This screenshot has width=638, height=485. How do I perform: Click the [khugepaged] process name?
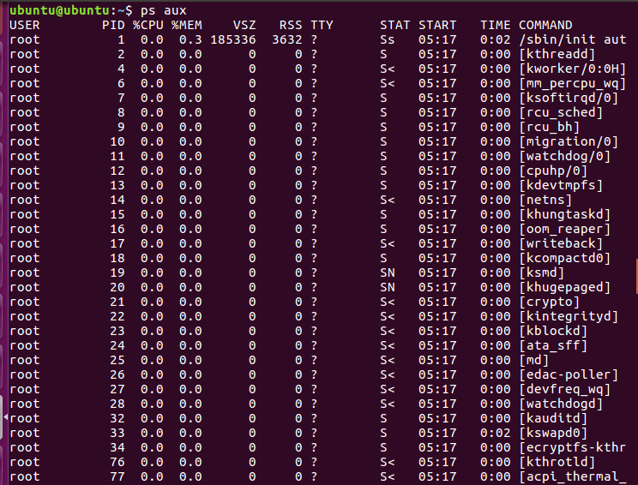(x=565, y=287)
